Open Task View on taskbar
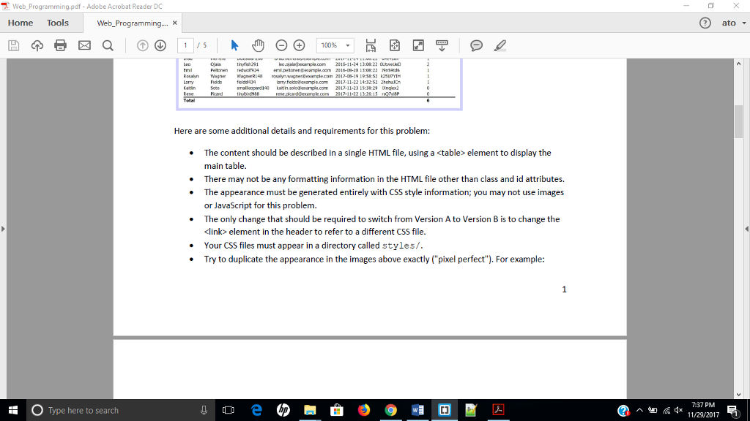Image resolution: width=750 pixels, height=421 pixels. [x=229, y=410]
